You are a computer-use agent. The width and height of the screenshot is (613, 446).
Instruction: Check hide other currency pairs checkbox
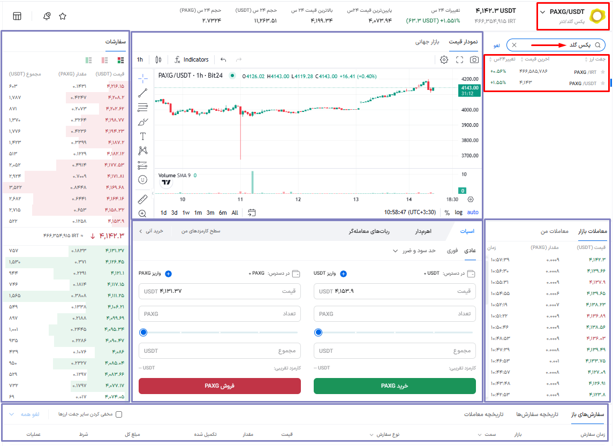119,414
